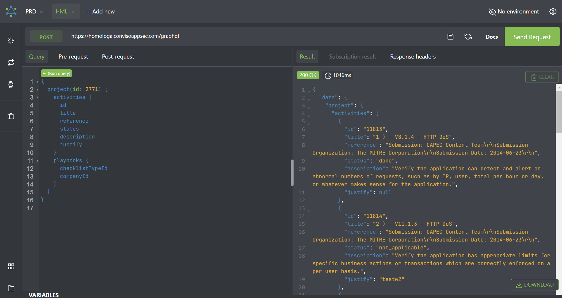Add a new window tab
This screenshot has height=298, width=562.
[x=101, y=11]
